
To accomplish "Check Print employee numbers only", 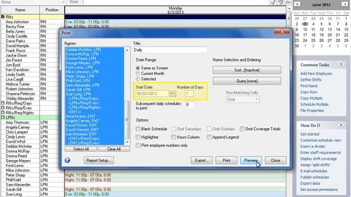I will (x=138, y=146).
